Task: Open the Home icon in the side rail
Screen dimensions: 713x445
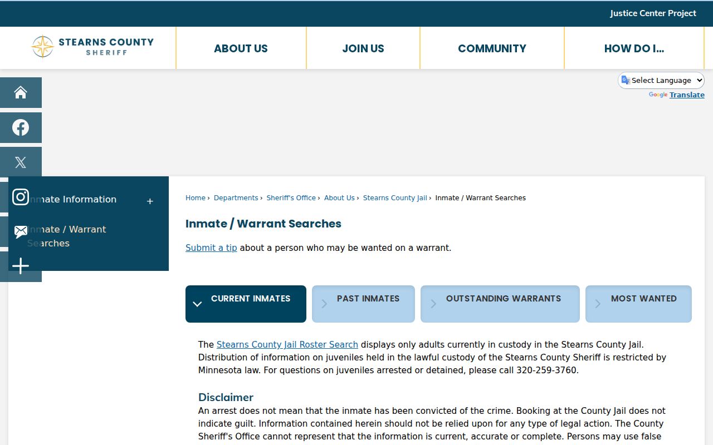Action: (21, 92)
